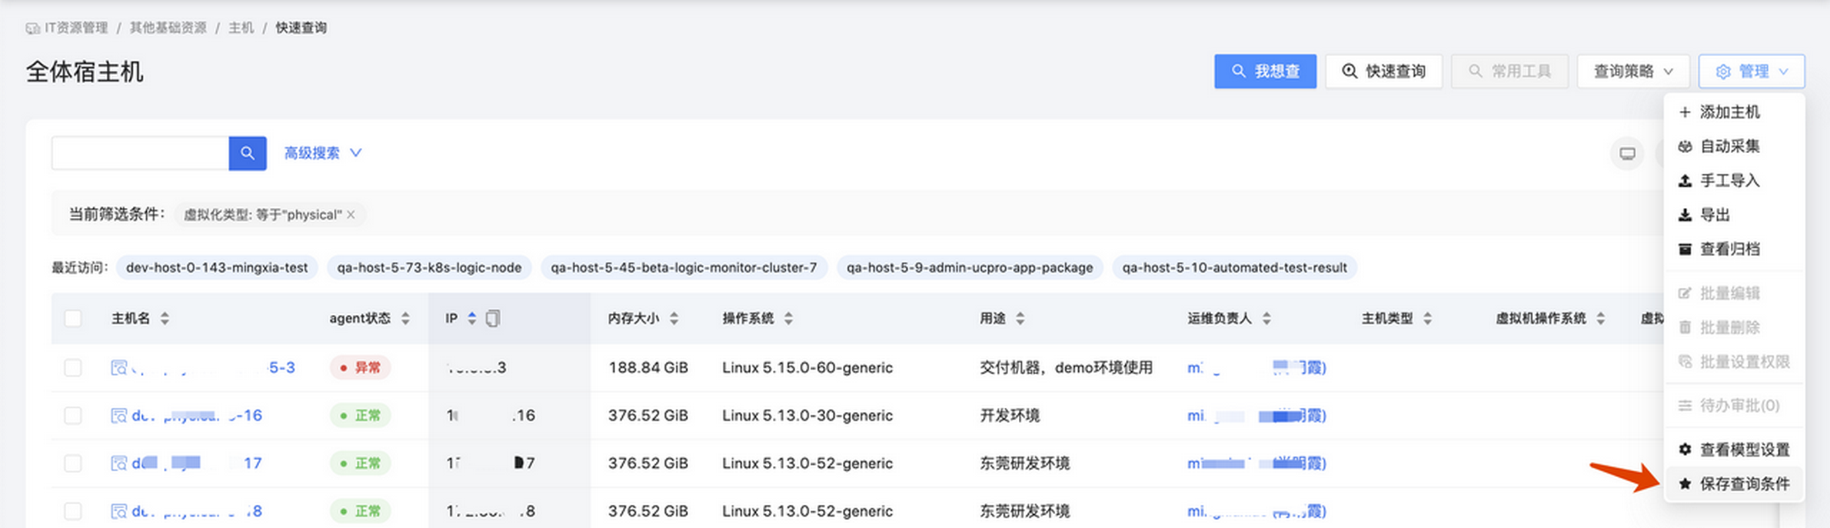Check the first host row checkbox
The width and height of the screenshot is (1830, 528).
pyautogui.click(x=73, y=368)
